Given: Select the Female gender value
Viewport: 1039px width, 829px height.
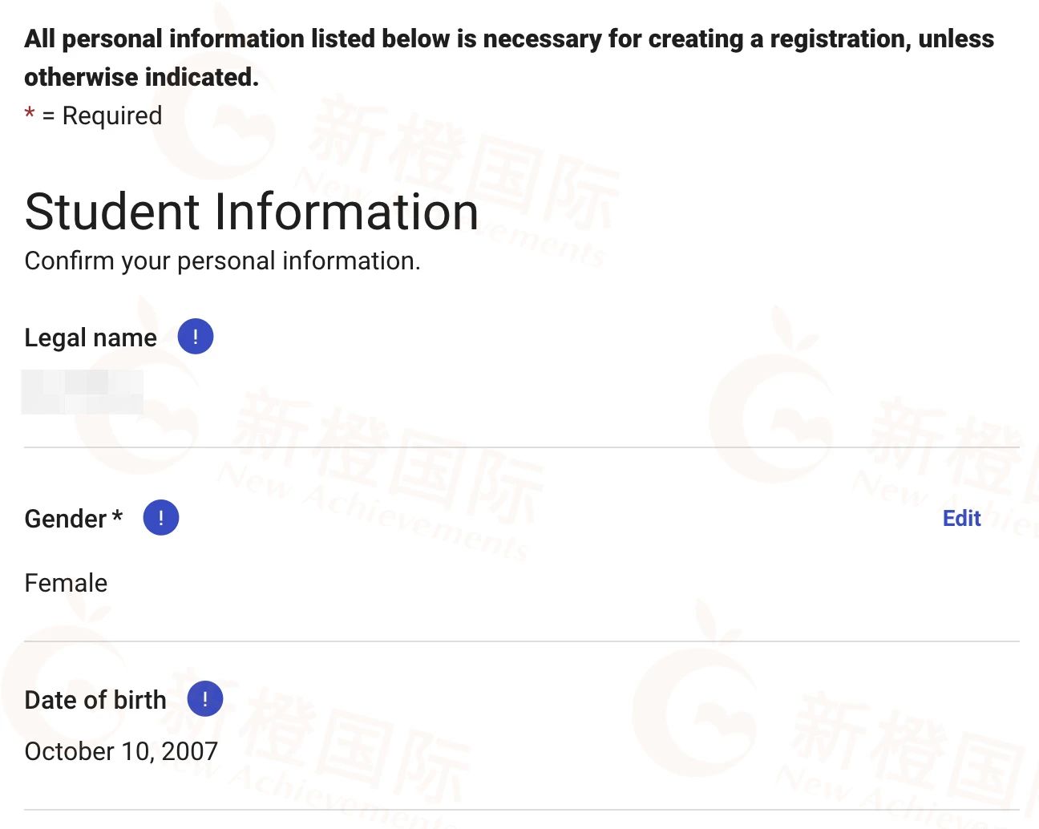Looking at the screenshot, I should pos(66,583).
